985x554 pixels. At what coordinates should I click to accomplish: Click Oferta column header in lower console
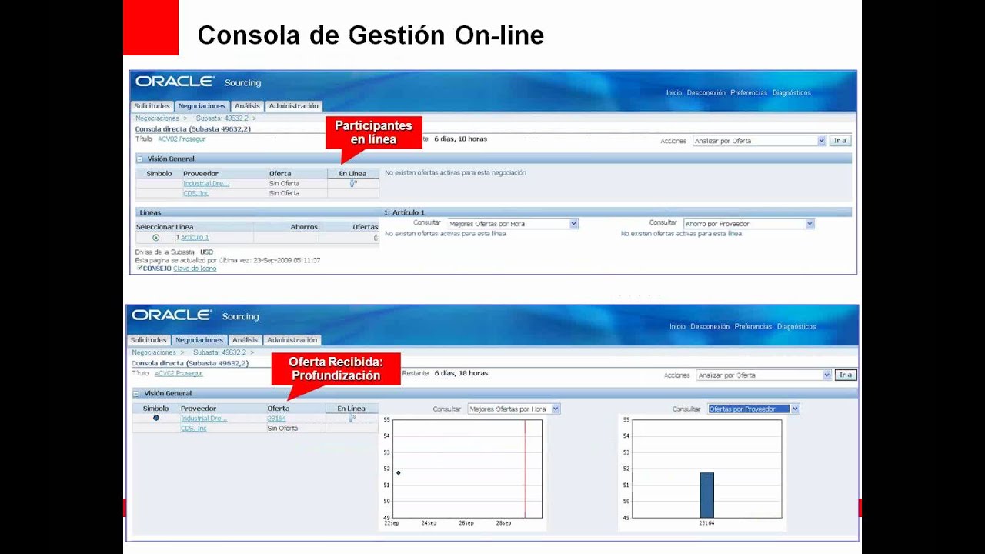279,409
